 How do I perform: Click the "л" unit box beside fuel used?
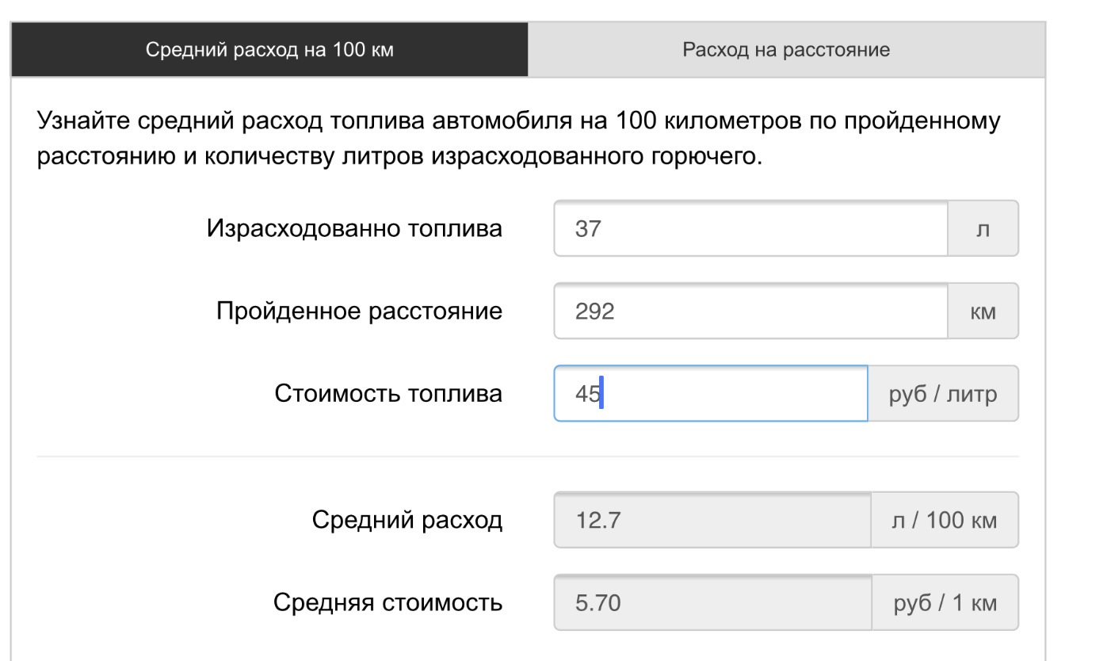tap(983, 229)
